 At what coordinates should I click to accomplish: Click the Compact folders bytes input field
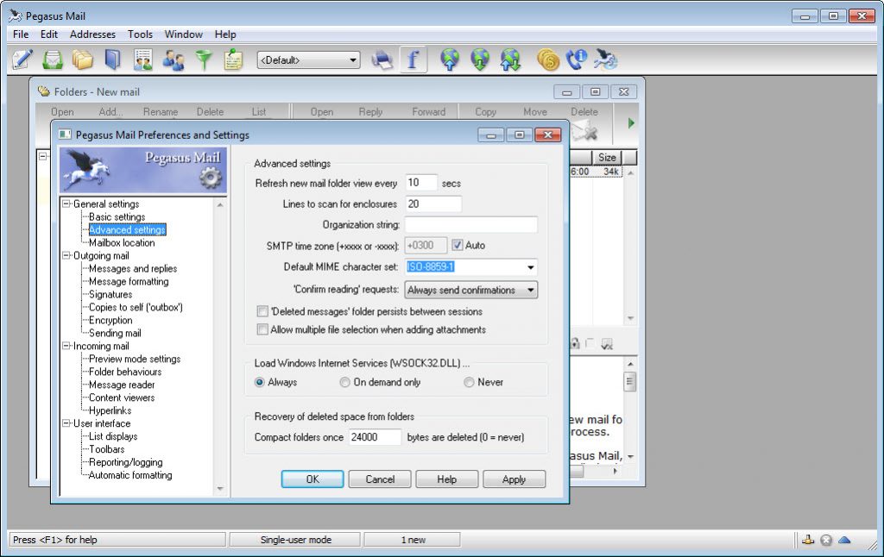(375, 437)
